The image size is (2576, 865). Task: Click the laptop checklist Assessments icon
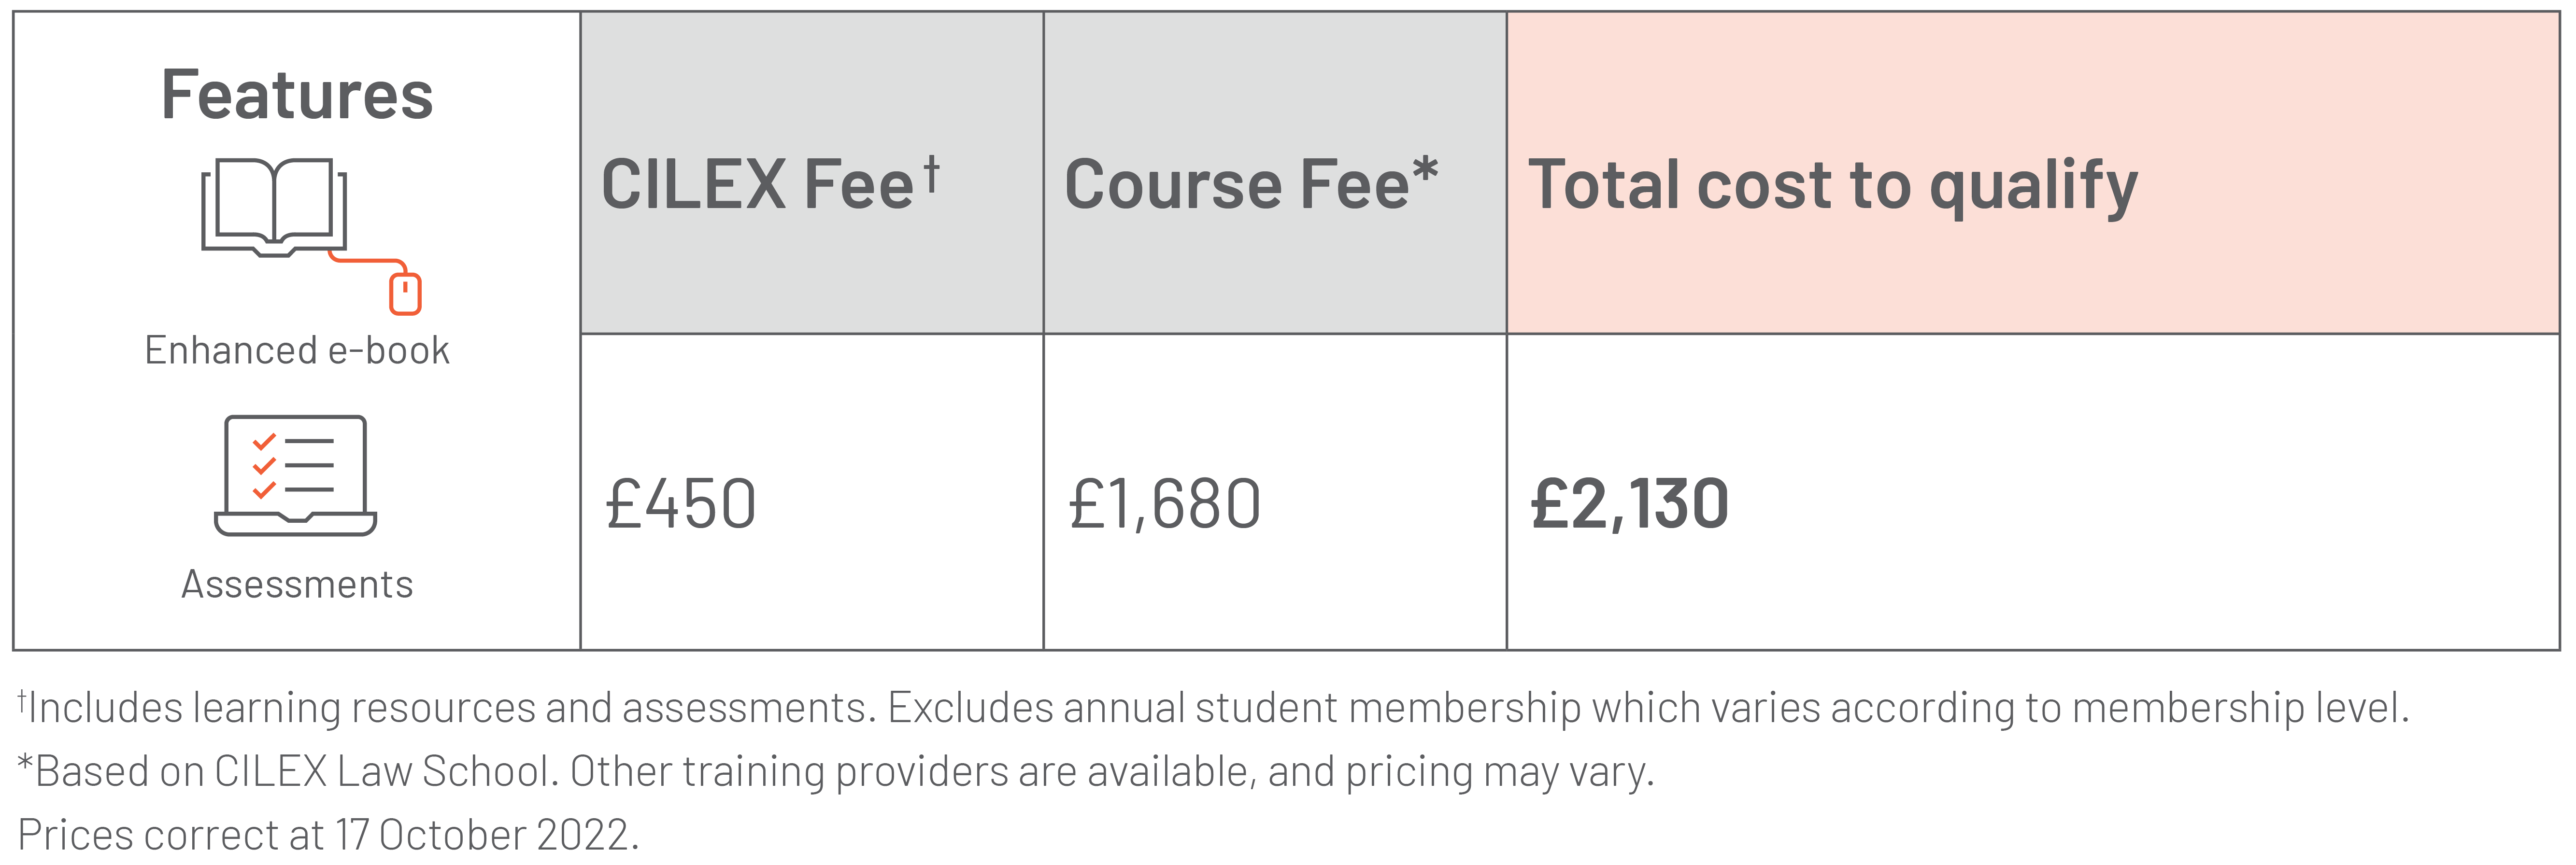pyautogui.click(x=295, y=475)
